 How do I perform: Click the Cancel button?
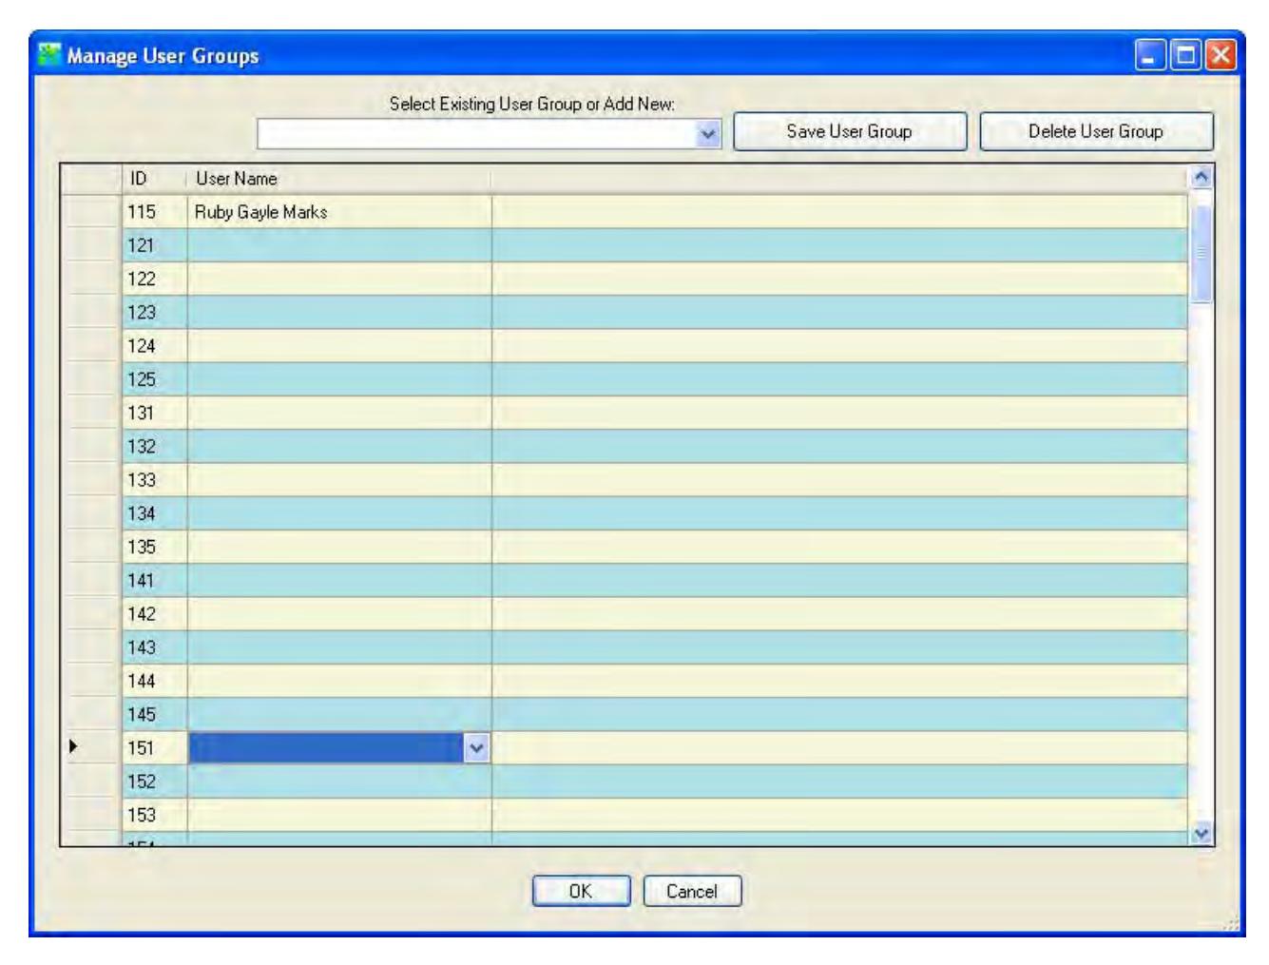pos(692,891)
